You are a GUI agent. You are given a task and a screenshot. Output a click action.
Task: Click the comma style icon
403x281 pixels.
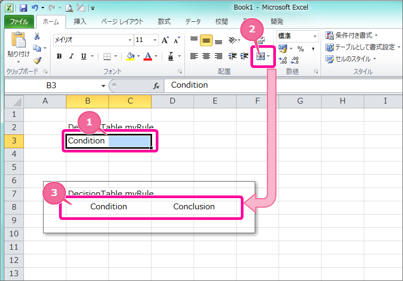click(313, 48)
